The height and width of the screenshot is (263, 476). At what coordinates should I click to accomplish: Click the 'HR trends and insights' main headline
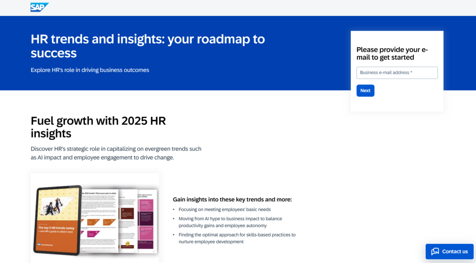point(147,46)
